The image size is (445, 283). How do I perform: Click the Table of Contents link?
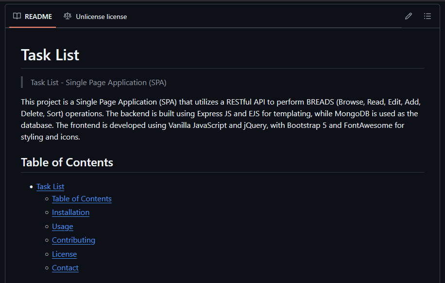[82, 199]
